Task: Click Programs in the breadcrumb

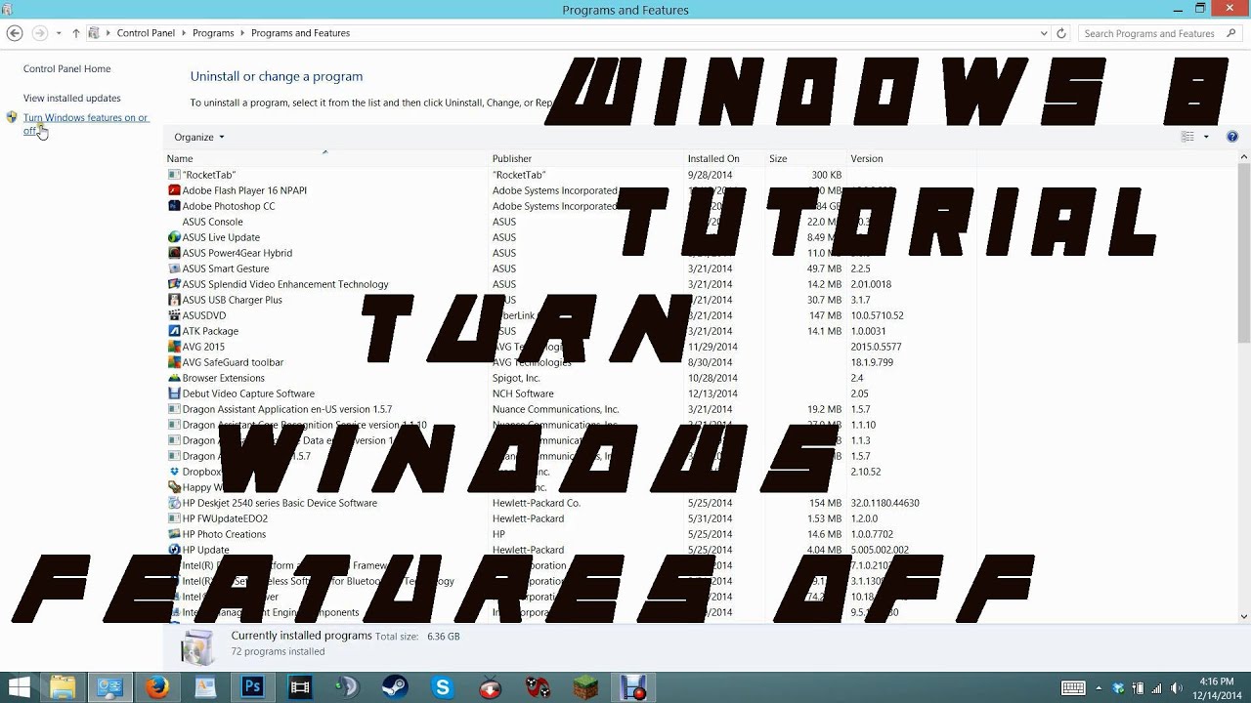Action: coord(213,33)
